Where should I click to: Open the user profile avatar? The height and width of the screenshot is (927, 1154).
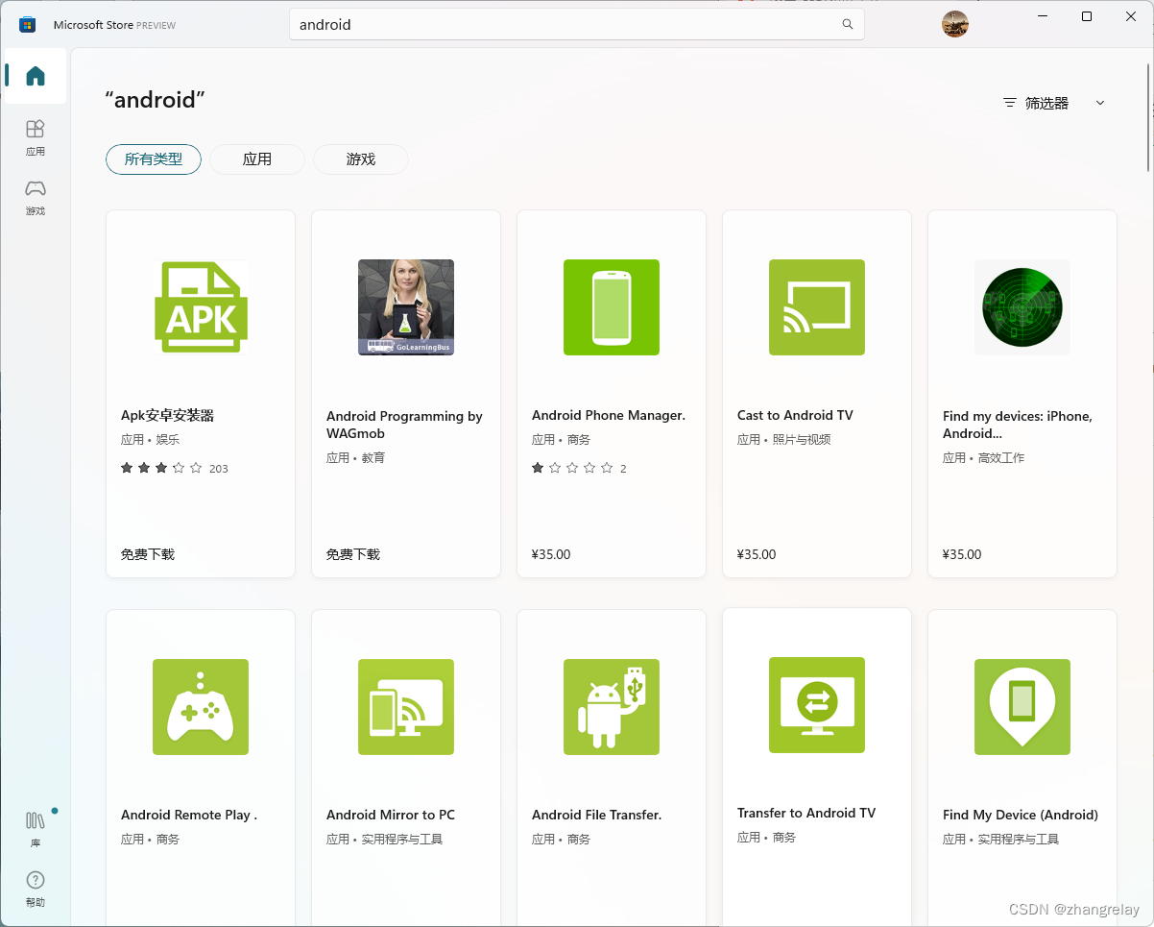955,24
